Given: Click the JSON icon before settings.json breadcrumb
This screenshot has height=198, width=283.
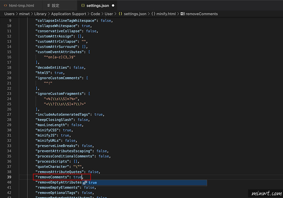Looking at the screenshot, I should 121,14.
